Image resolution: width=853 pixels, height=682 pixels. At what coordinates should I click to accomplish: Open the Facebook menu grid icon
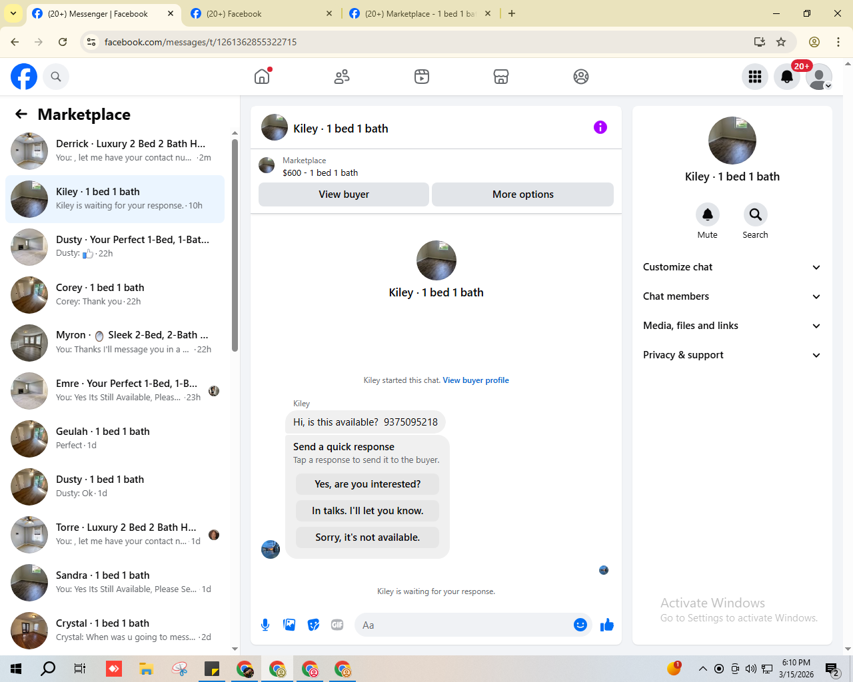pyautogui.click(x=755, y=77)
